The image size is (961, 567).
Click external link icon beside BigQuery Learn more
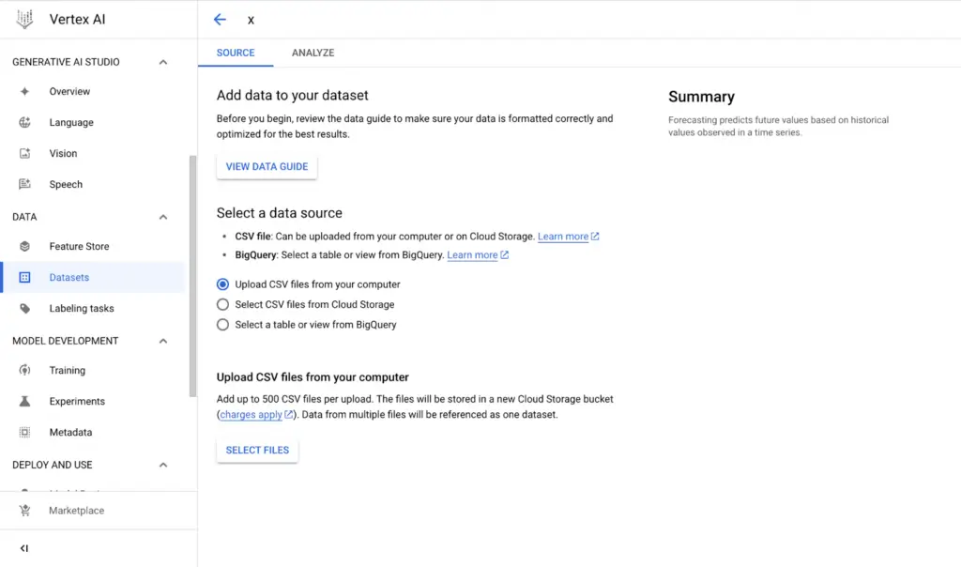[504, 254]
